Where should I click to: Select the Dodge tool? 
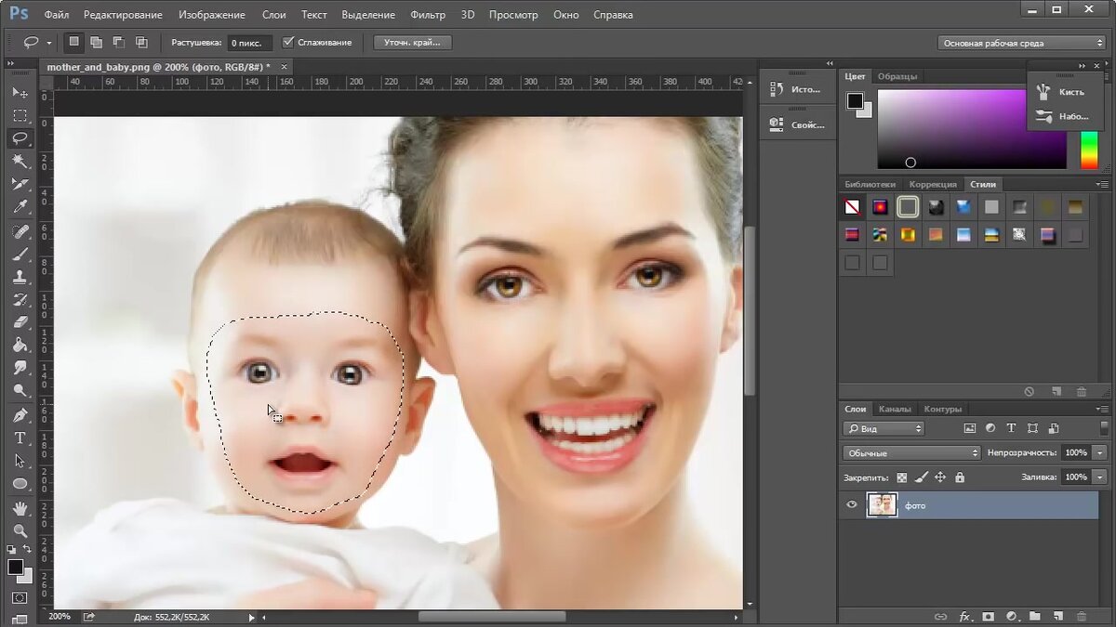pyautogui.click(x=20, y=391)
